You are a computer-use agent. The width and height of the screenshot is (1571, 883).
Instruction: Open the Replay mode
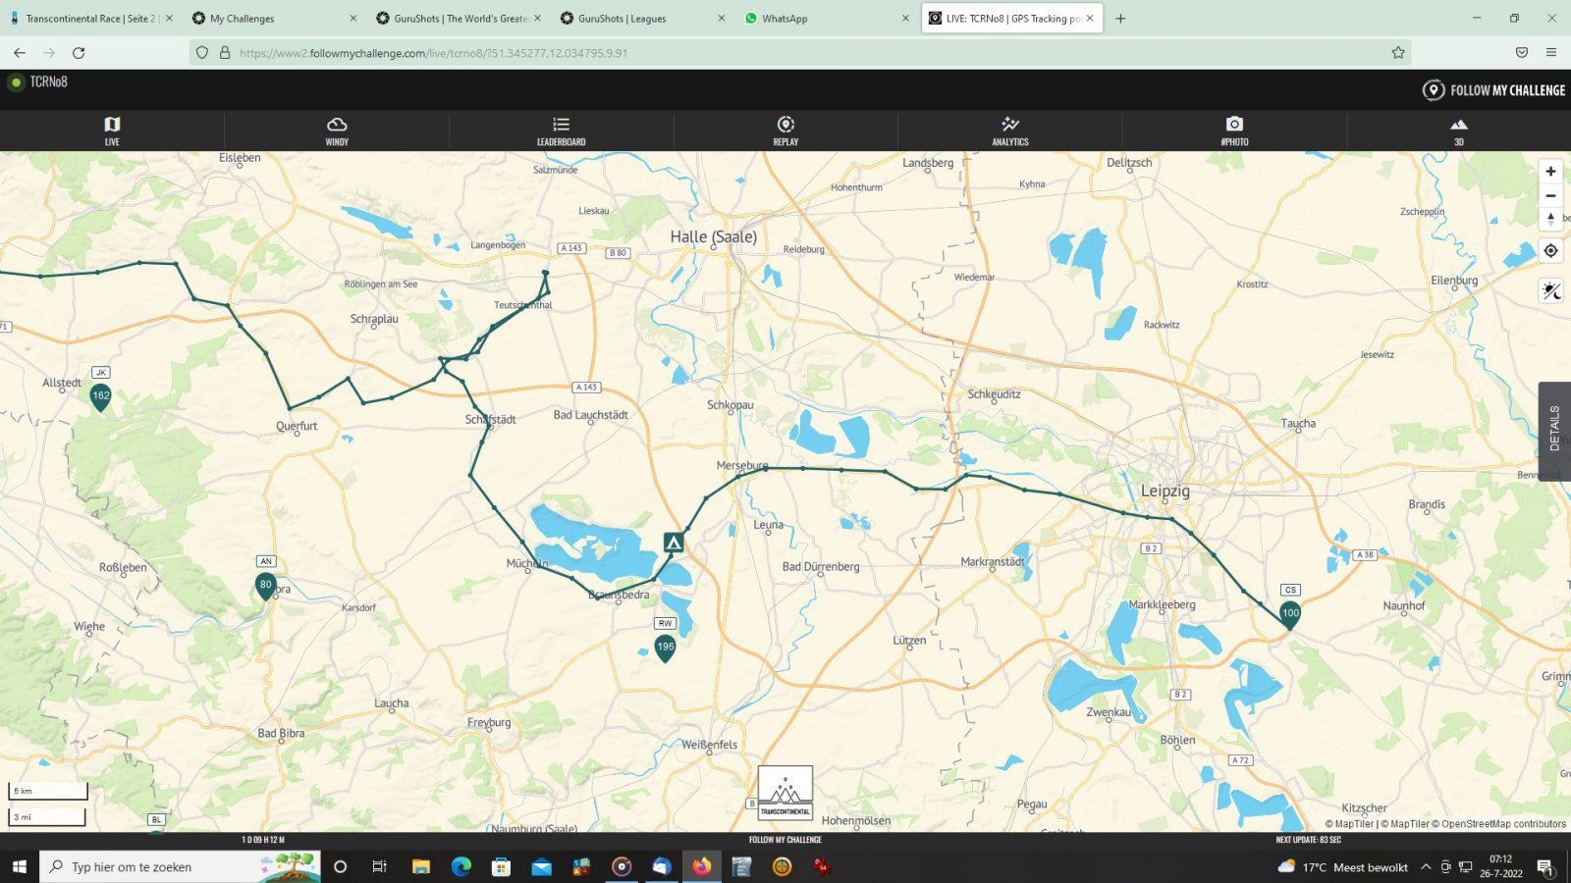point(785,130)
